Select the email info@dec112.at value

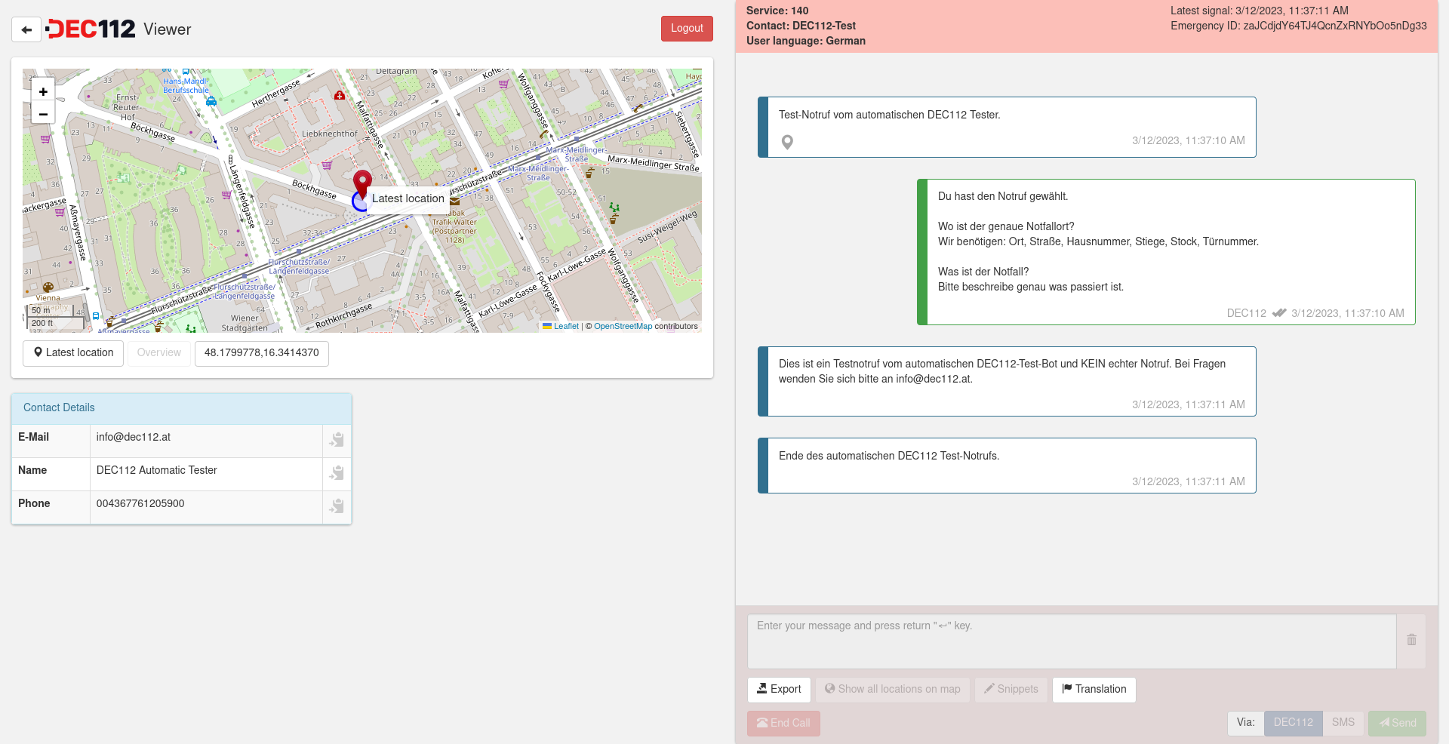pyautogui.click(x=134, y=438)
